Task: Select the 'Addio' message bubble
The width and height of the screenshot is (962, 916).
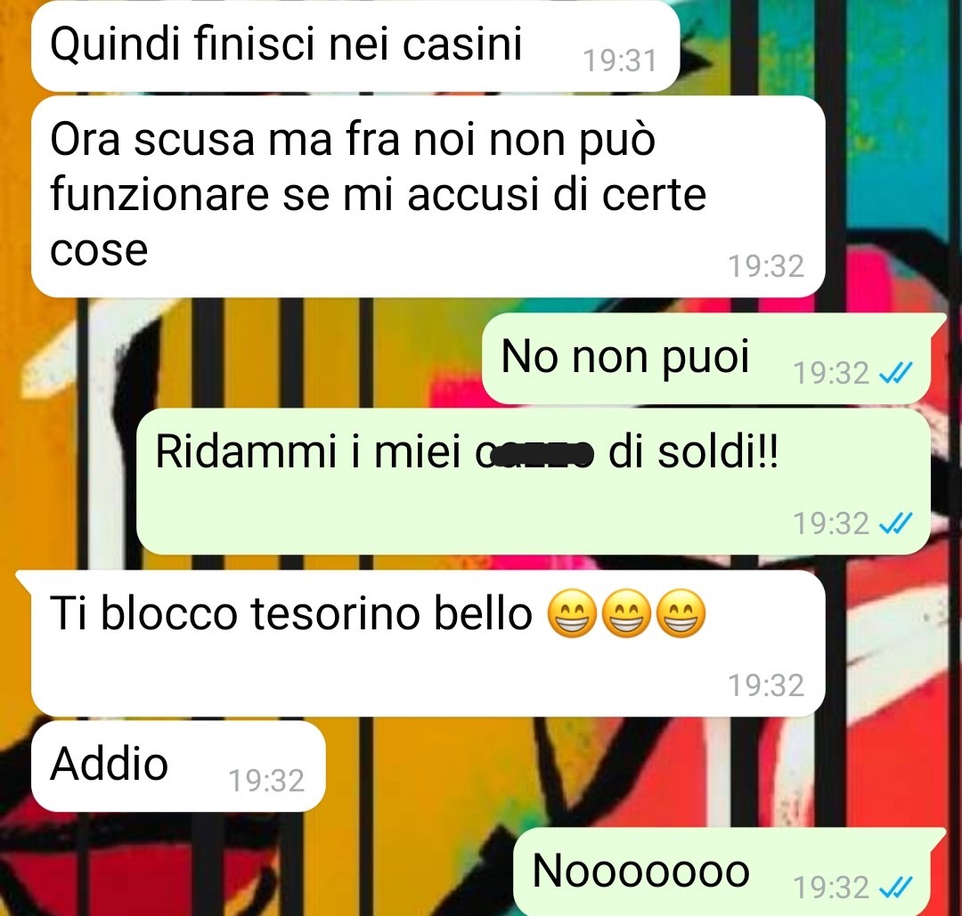Action: tap(178, 766)
